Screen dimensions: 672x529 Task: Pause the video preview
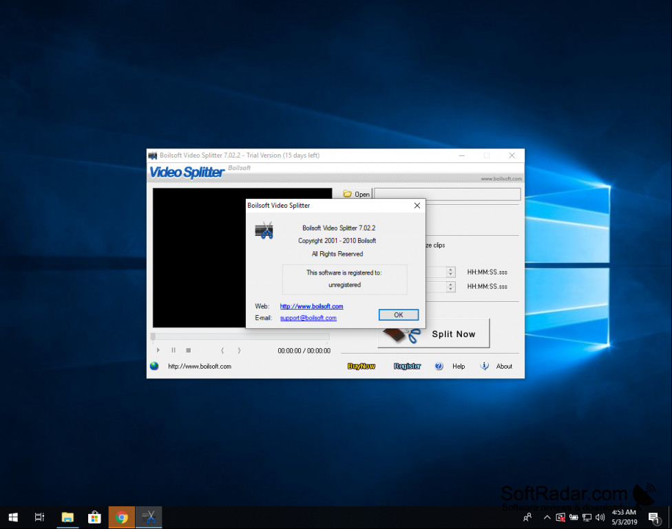[x=174, y=350]
